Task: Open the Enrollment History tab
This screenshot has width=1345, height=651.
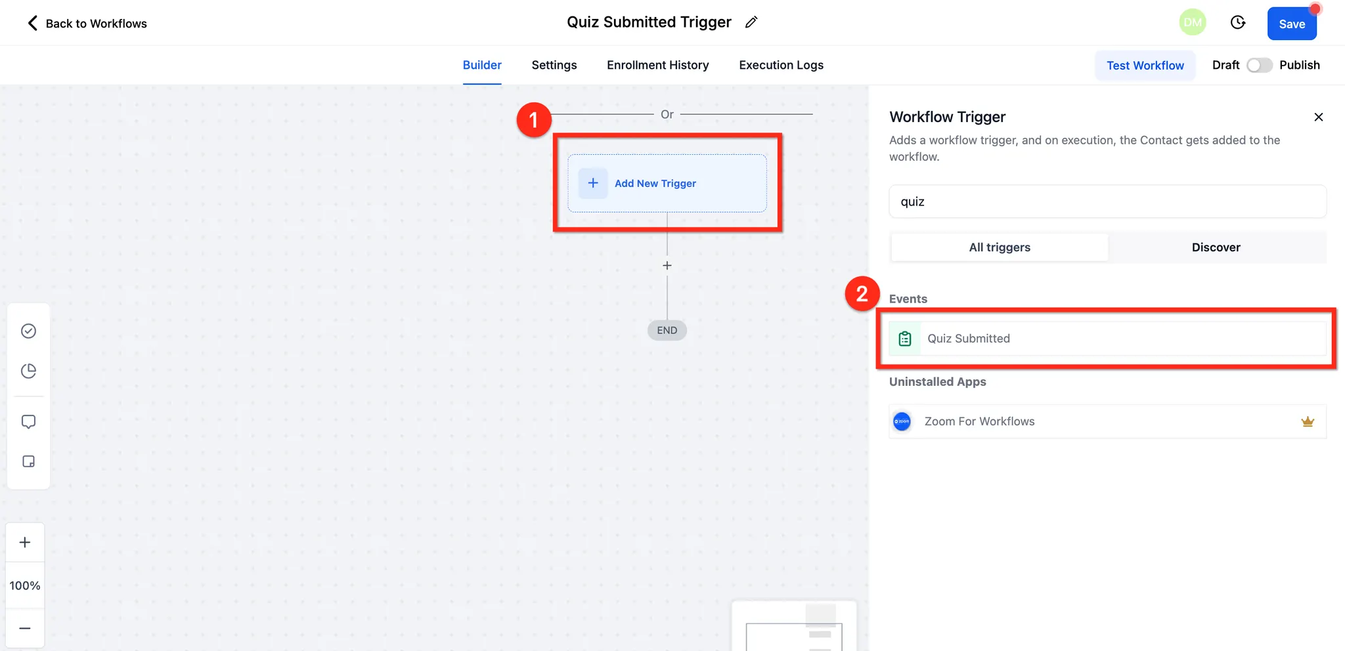Action: point(658,65)
